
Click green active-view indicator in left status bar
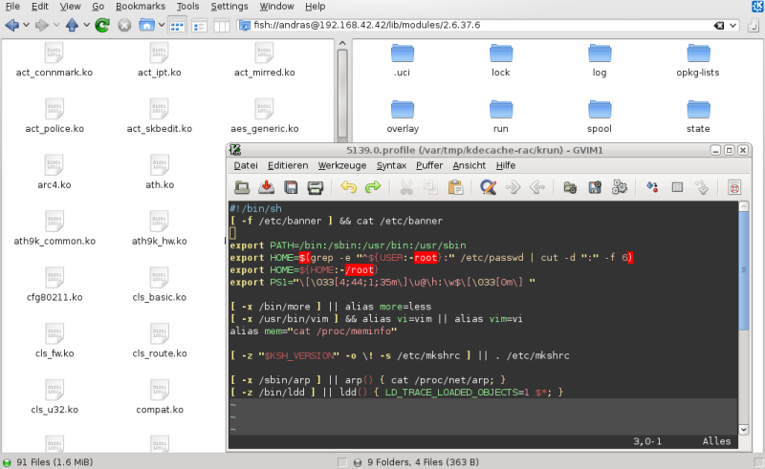click(7, 462)
